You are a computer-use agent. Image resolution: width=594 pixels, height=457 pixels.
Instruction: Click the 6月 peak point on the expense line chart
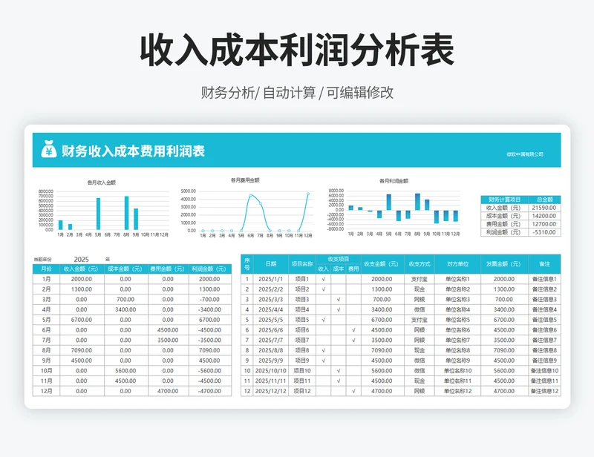click(251, 195)
